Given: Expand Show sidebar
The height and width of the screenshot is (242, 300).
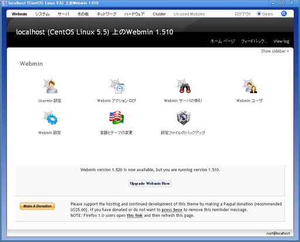Looking at the screenshot, I should (275, 51).
